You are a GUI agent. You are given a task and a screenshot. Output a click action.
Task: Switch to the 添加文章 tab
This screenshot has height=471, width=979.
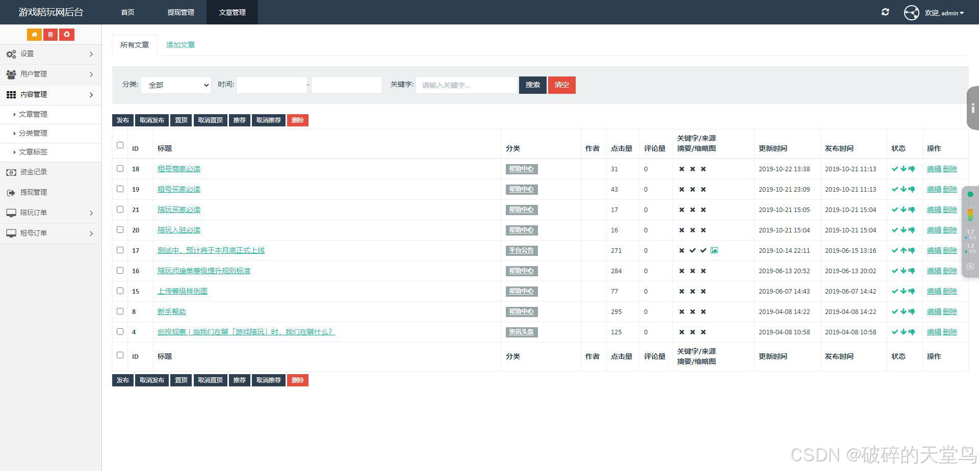coord(181,45)
